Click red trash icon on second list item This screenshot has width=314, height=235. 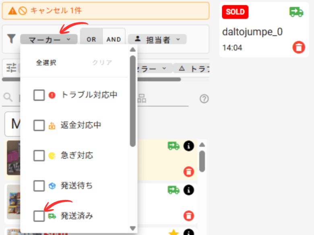(x=189, y=216)
